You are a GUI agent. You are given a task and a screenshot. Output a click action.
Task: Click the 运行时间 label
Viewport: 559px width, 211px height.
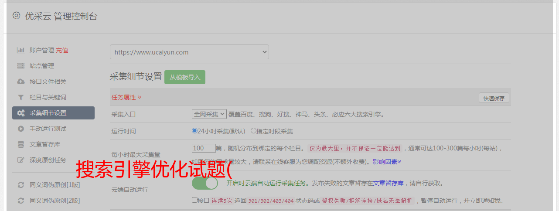(124, 131)
